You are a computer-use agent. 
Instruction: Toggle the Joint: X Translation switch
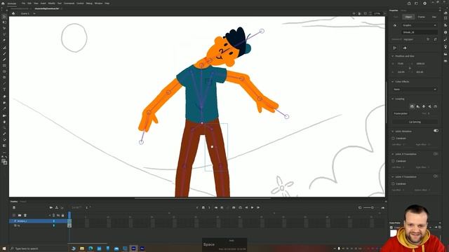[x=436, y=154]
